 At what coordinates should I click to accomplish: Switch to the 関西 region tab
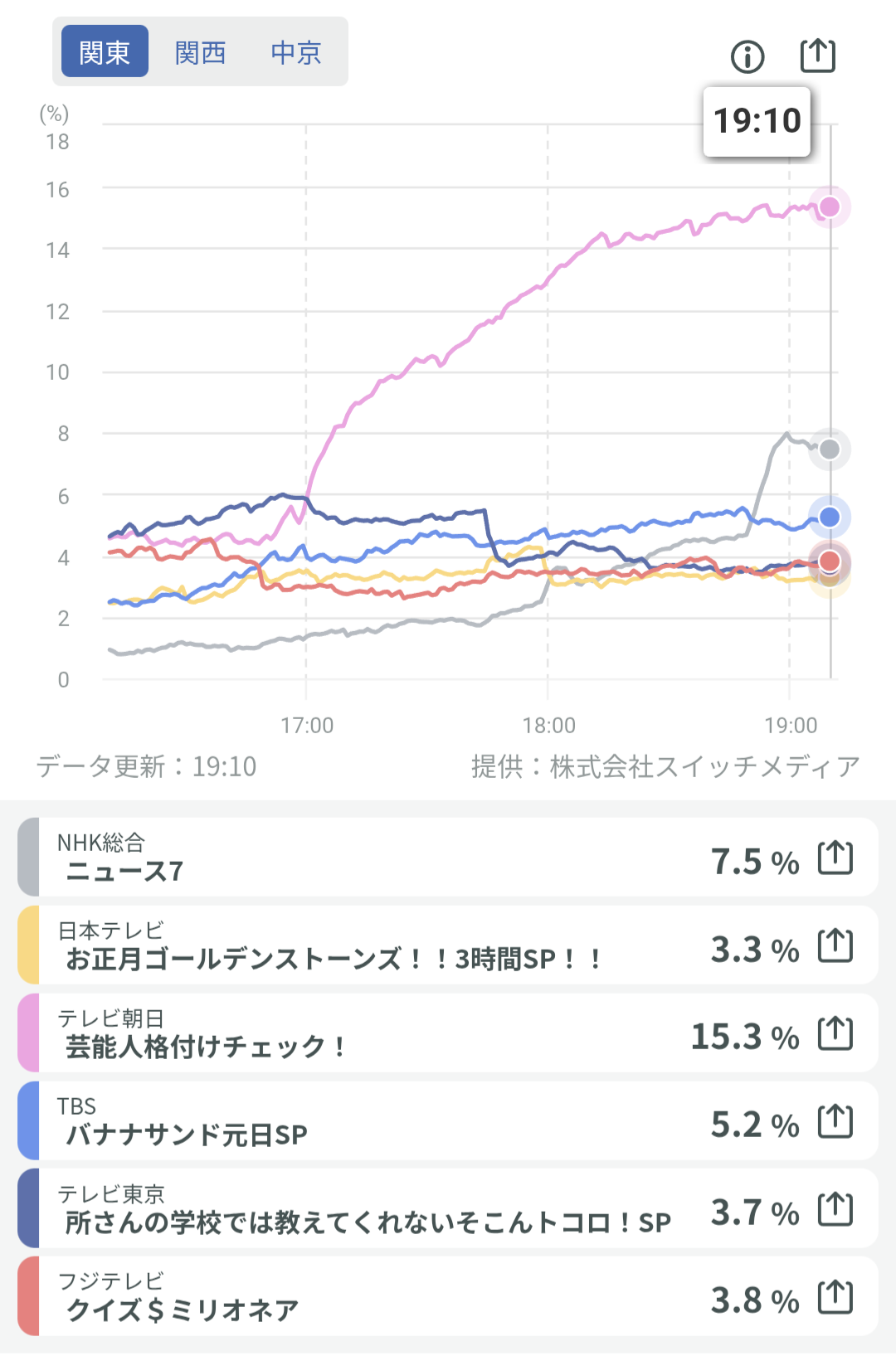click(x=200, y=52)
